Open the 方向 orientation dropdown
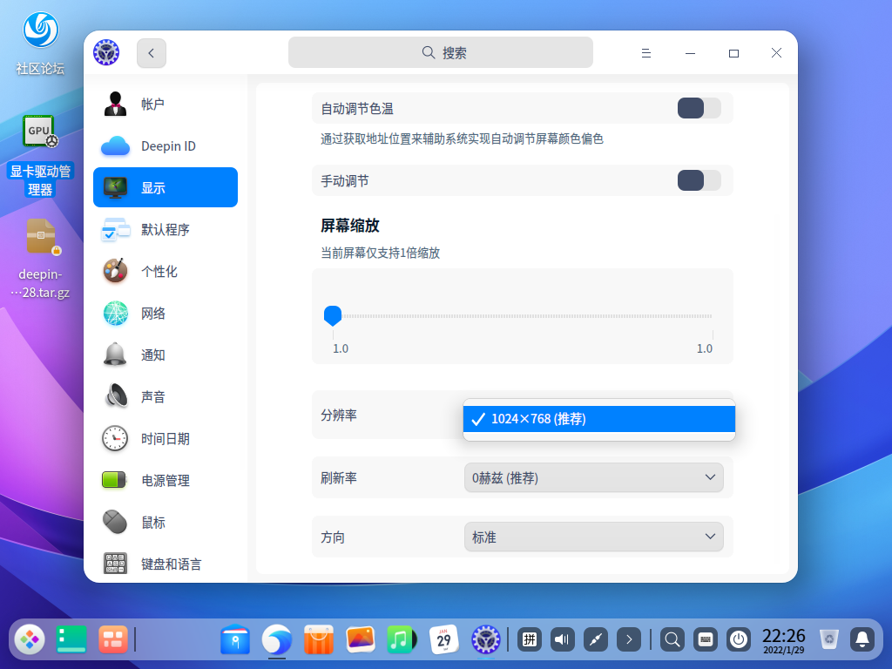Viewport: 892px width, 669px height. [593, 537]
